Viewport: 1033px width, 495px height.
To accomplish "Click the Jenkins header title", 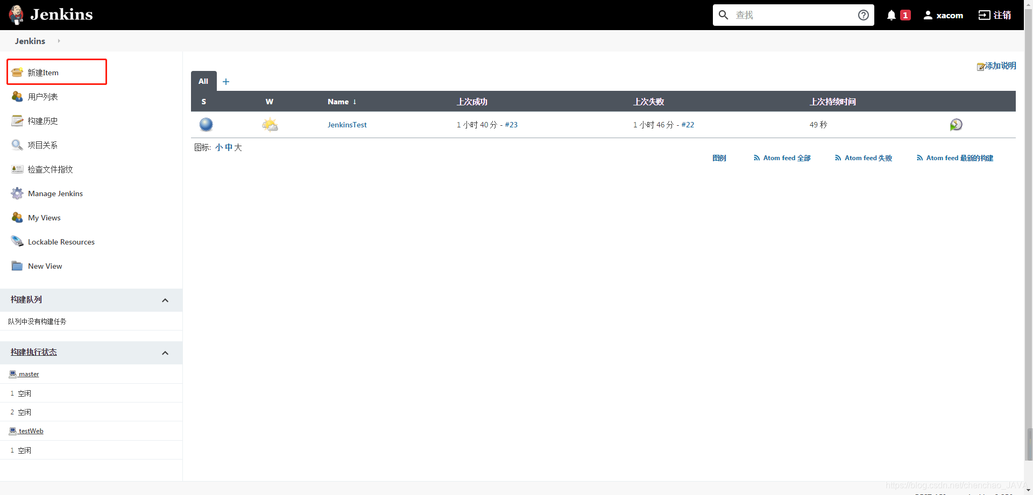I will tap(61, 15).
